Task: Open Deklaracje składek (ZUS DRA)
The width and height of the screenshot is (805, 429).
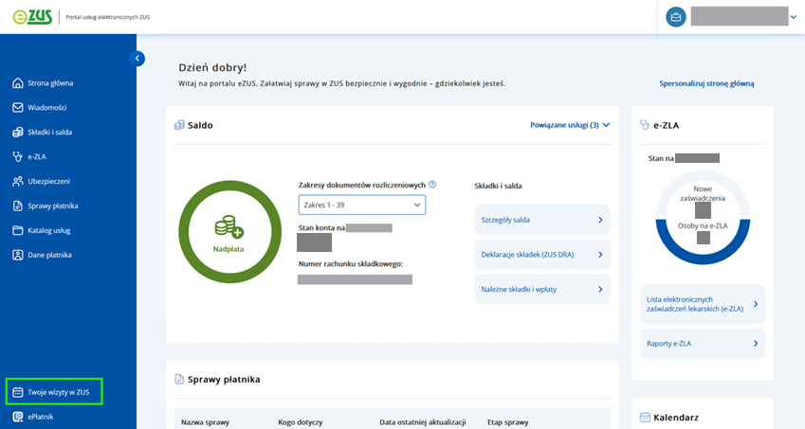Action: tap(541, 254)
